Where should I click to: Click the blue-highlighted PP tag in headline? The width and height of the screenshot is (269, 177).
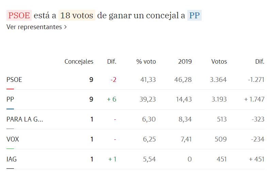pyautogui.click(x=194, y=16)
